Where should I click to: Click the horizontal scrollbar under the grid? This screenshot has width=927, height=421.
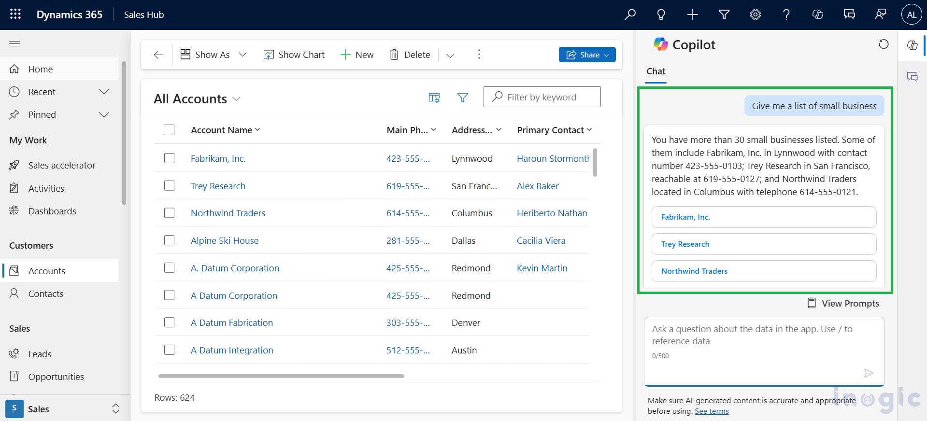pos(281,376)
